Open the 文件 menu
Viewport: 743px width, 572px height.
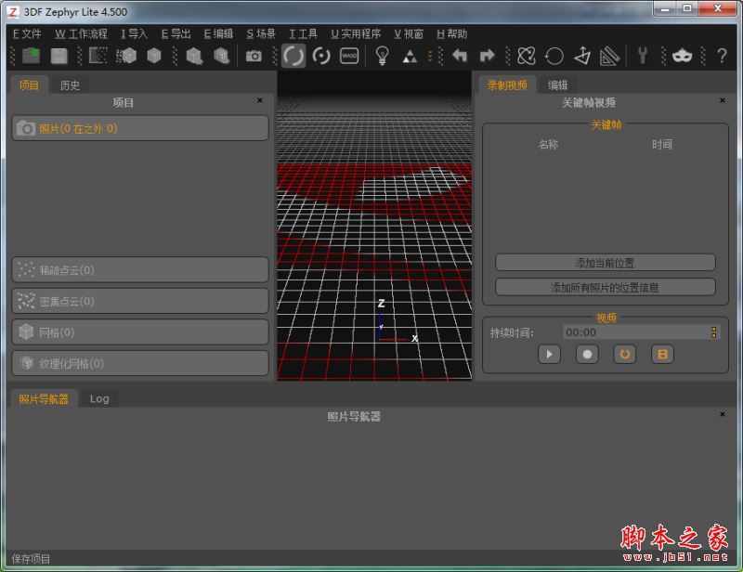(27, 33)
